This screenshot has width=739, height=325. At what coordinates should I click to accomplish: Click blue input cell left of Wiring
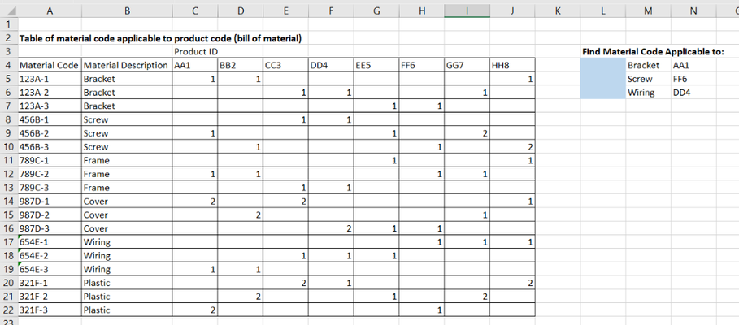click(602, 93)
